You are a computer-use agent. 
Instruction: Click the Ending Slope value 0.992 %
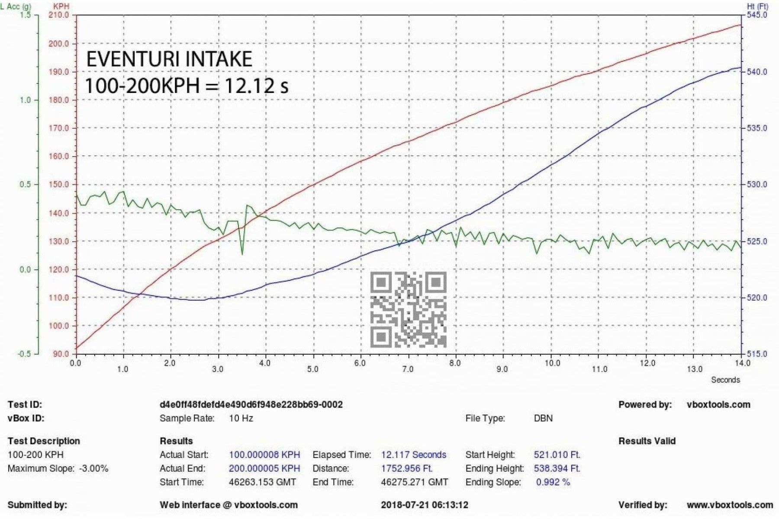(553, 482)
